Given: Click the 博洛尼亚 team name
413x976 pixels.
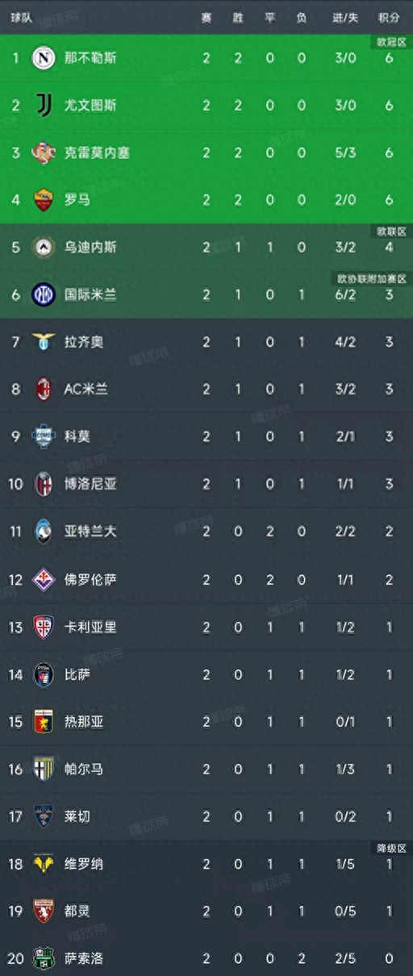Looking at the screenshot, I should [90, 484].
